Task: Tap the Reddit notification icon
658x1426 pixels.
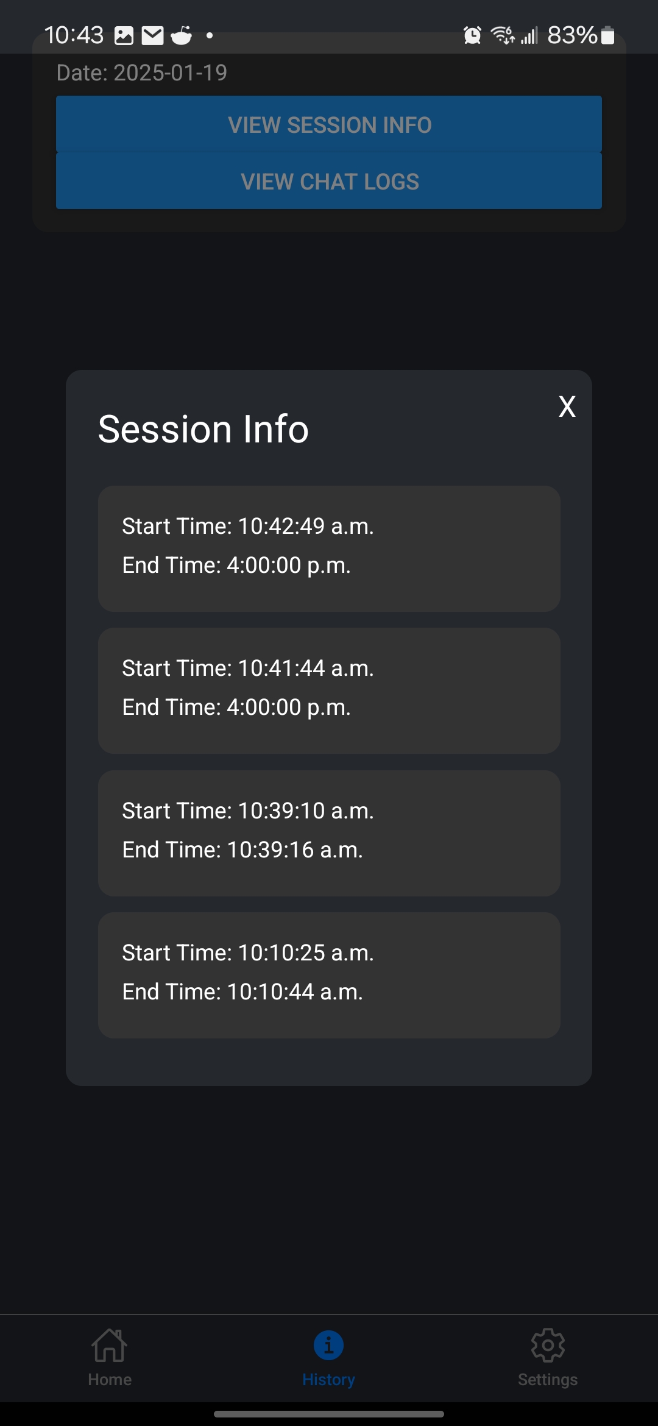Action: point(182,35)
